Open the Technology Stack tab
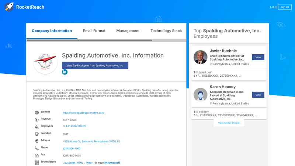Screen dimensions: 295x166 166,31
